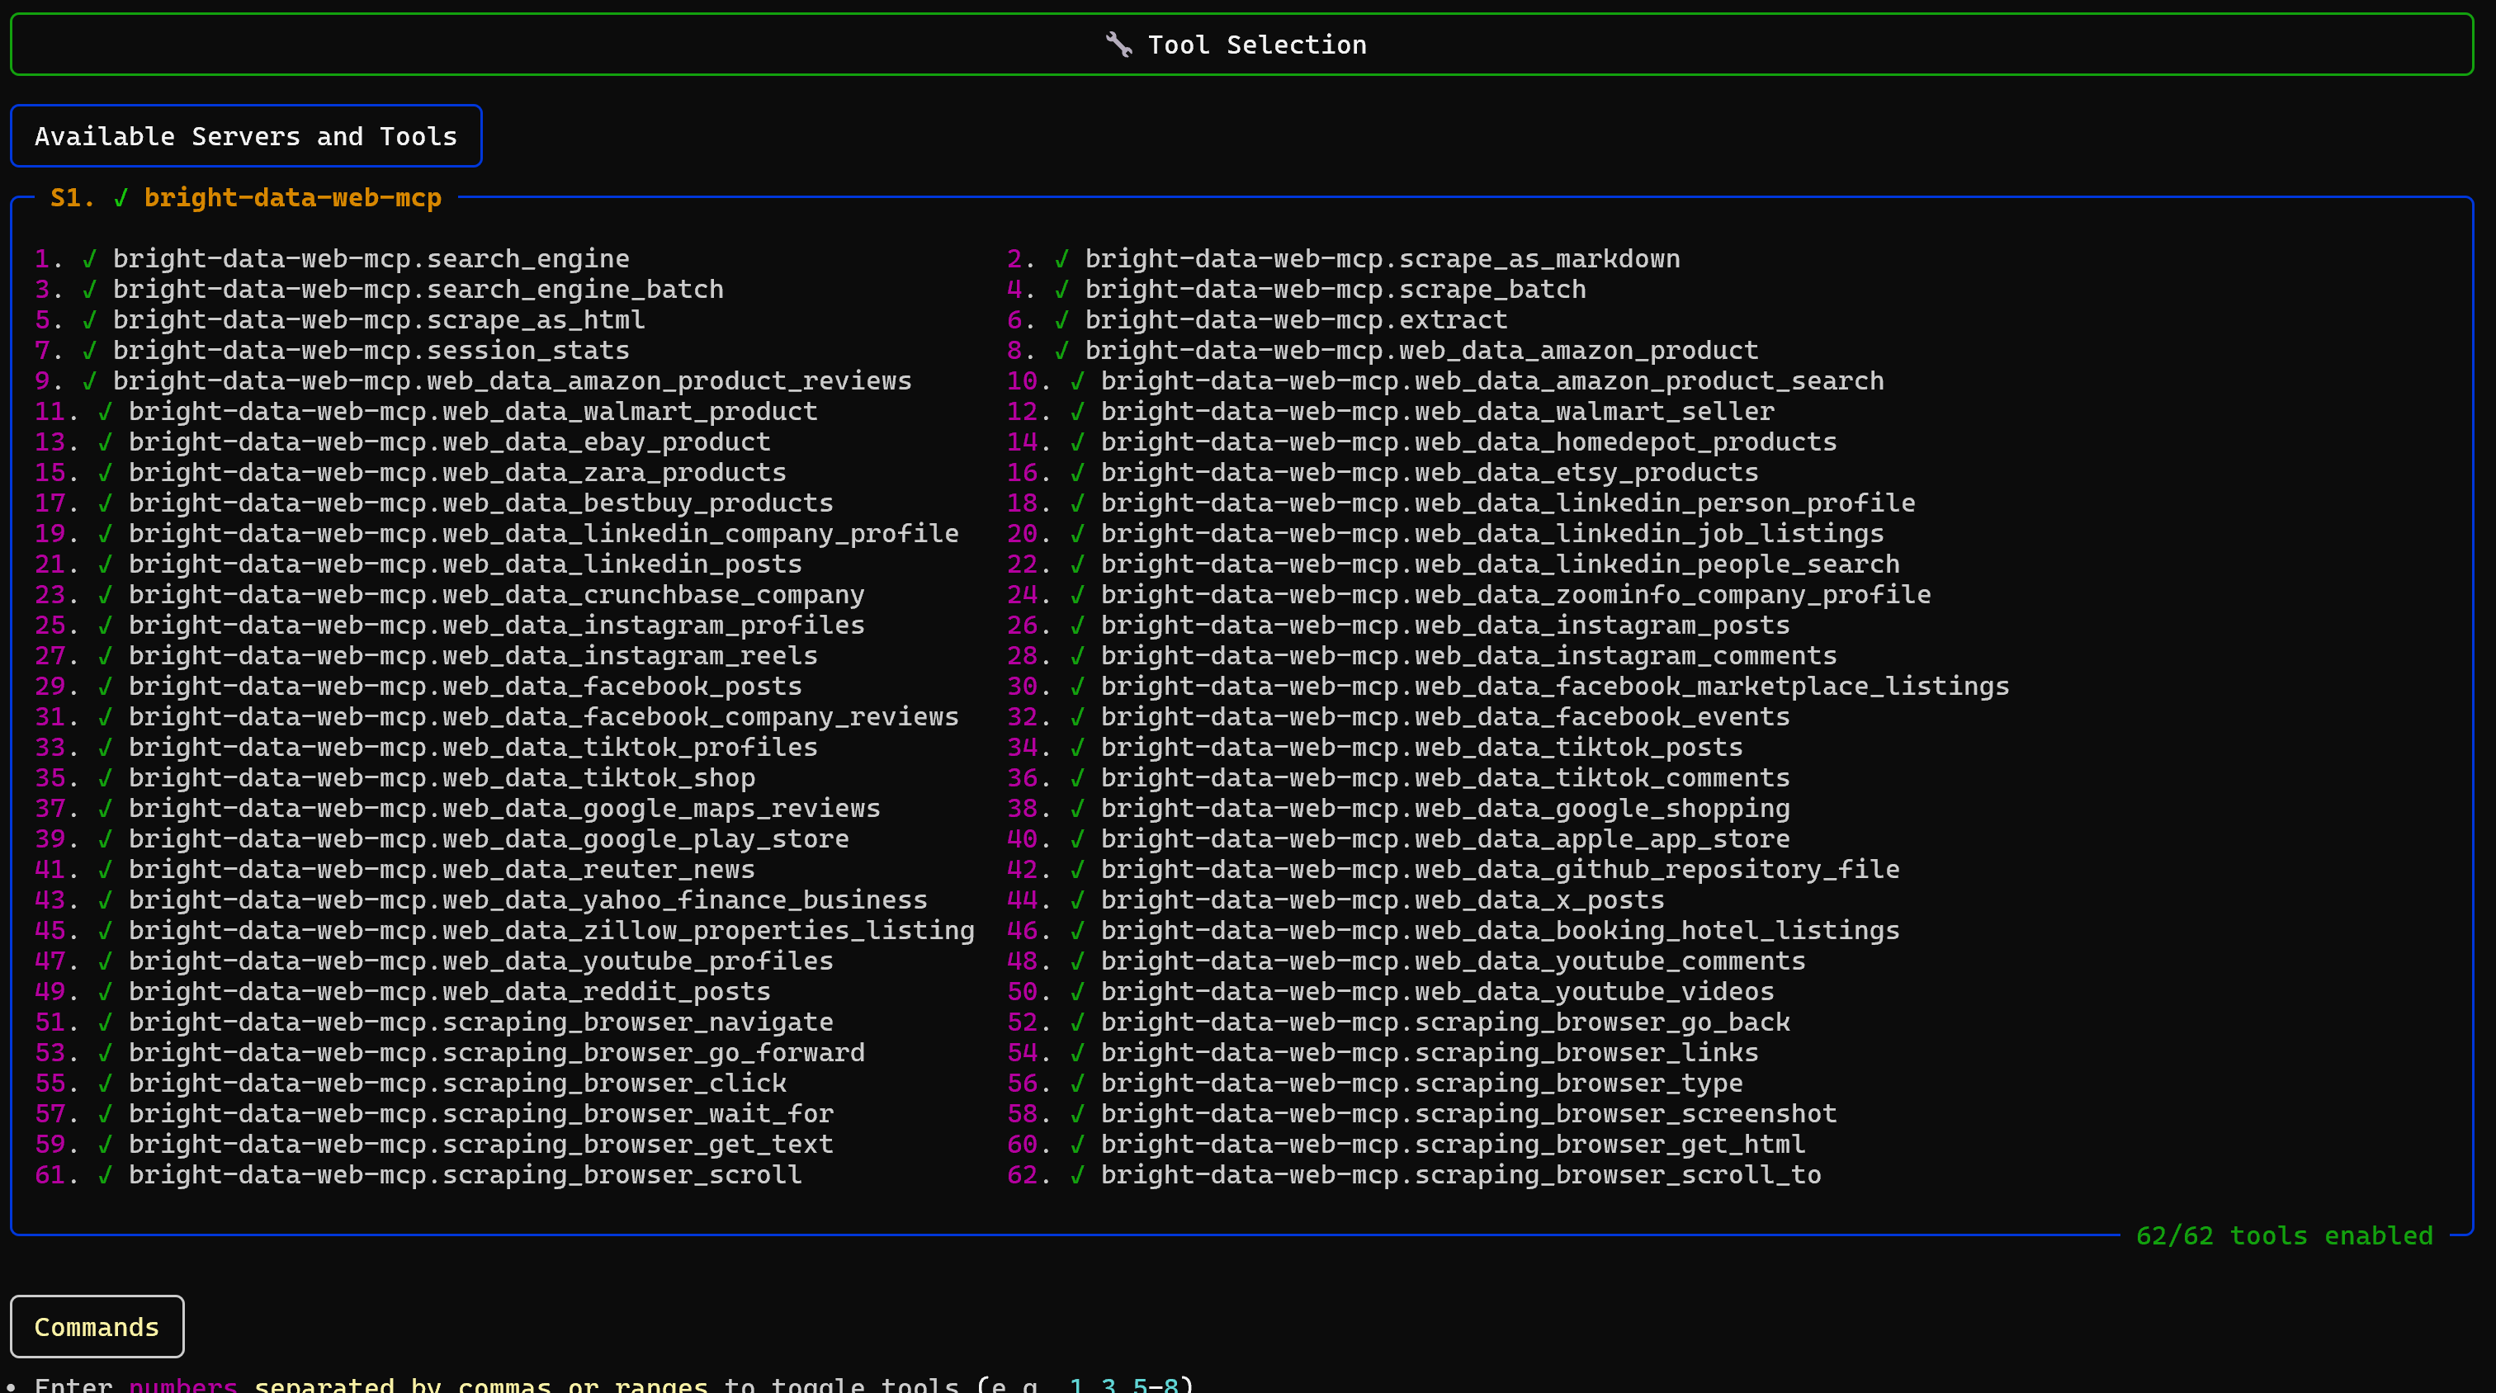Image resolution: width=2496 pixels, height=1393 pixels.
Task: Disable the web_data_reddit_posts checkmark
Action: click(105, 991)
